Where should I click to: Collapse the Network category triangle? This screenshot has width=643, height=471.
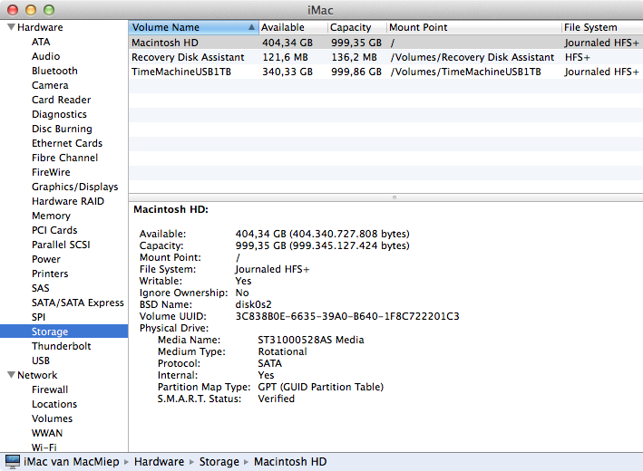tap(11, 375)
